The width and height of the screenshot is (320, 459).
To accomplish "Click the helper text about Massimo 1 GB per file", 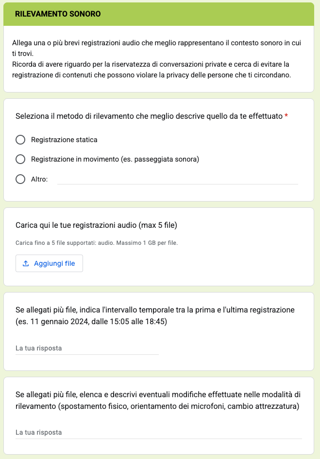I will tap(147, 243).
